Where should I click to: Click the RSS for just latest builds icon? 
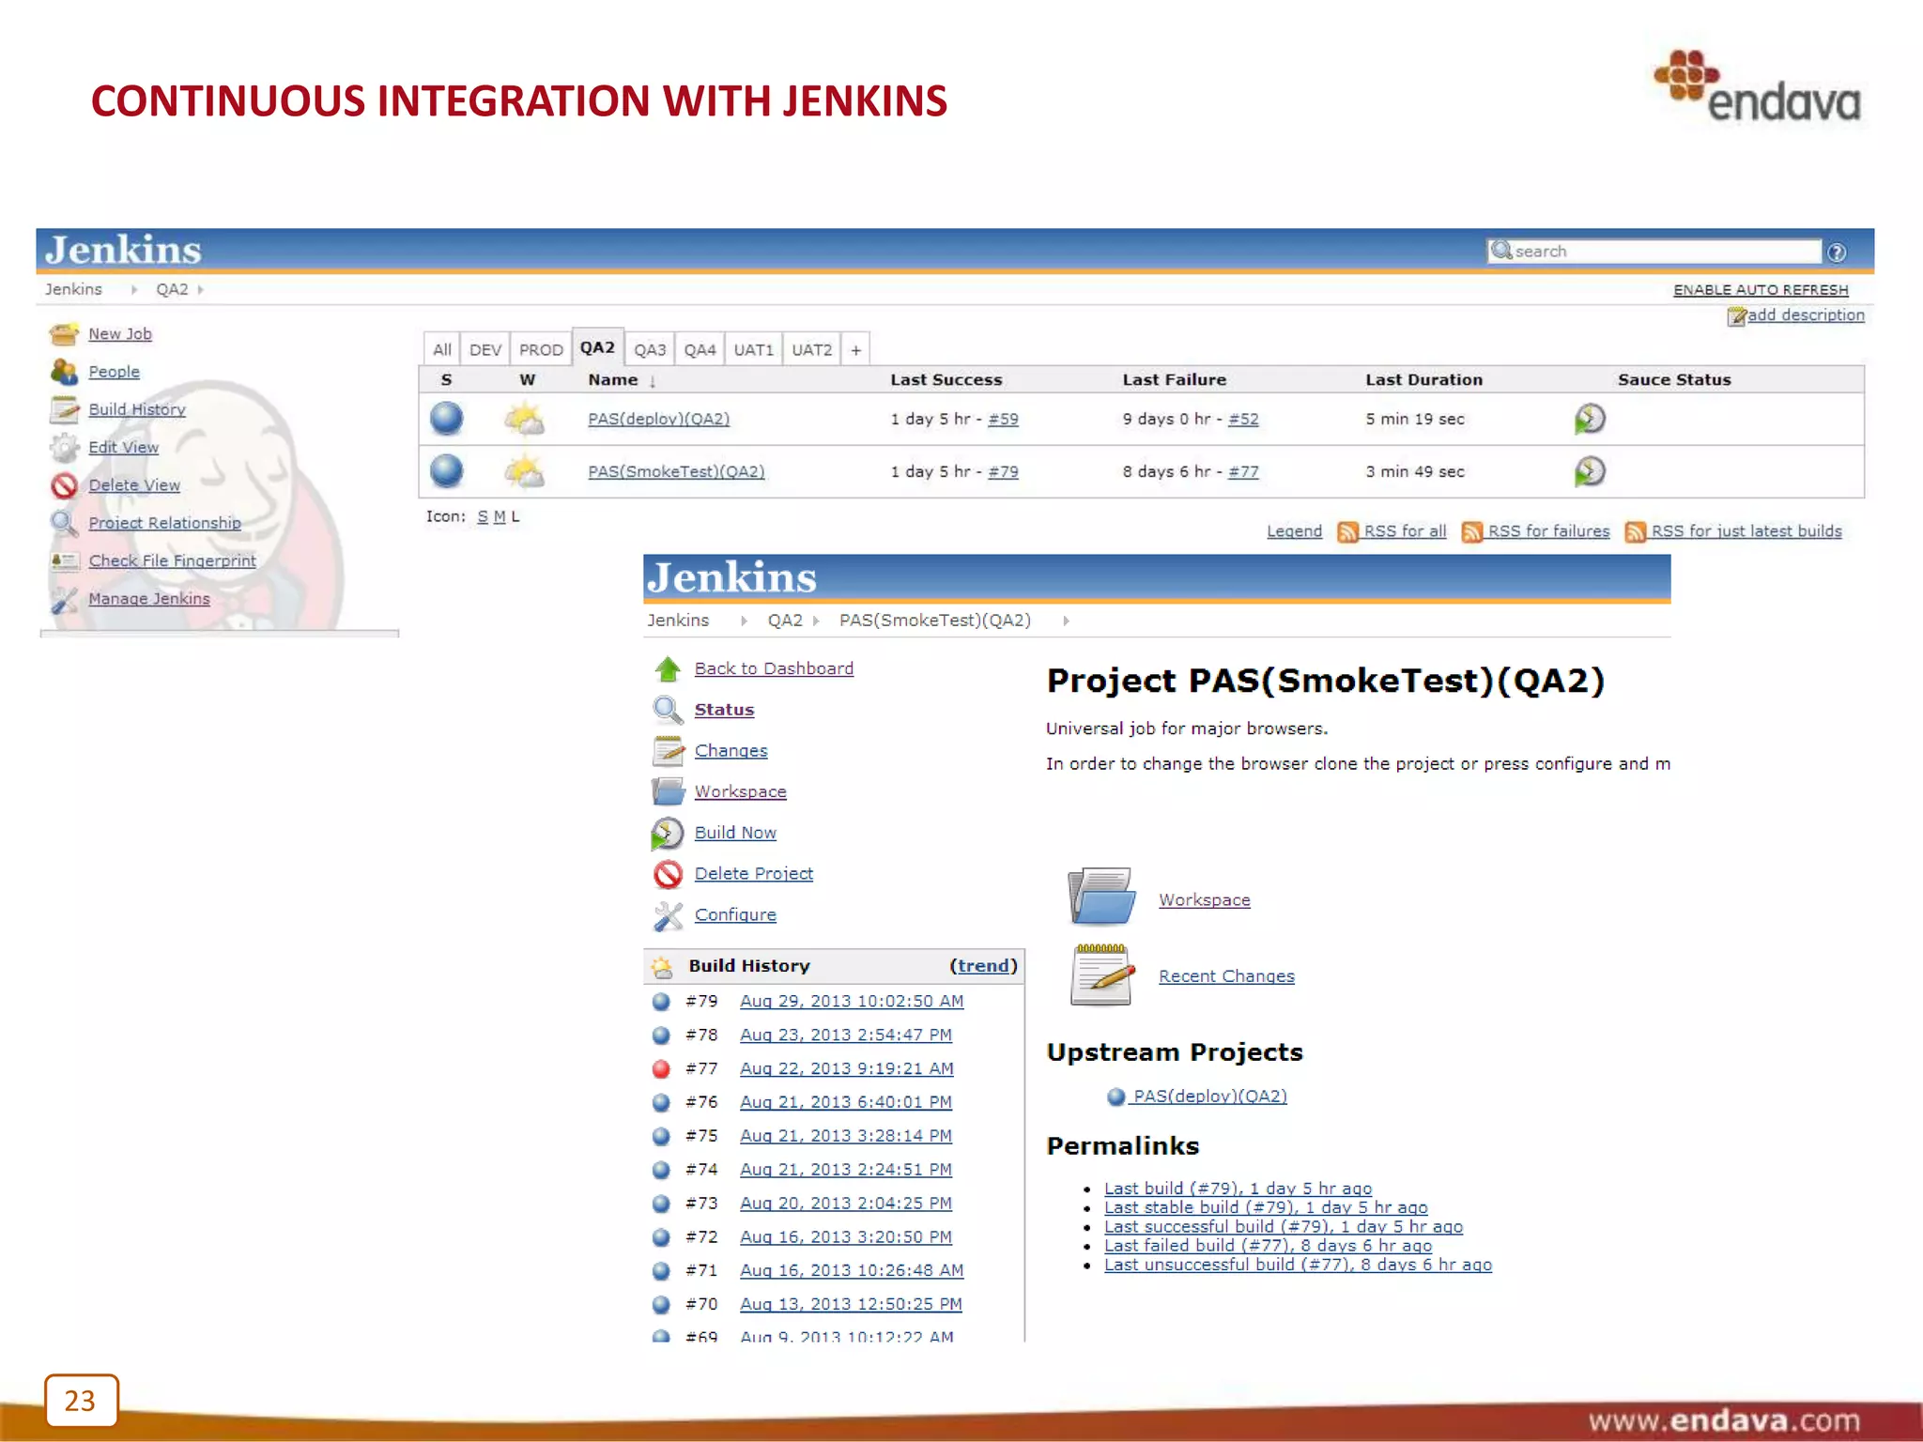tap(1635, 532)
